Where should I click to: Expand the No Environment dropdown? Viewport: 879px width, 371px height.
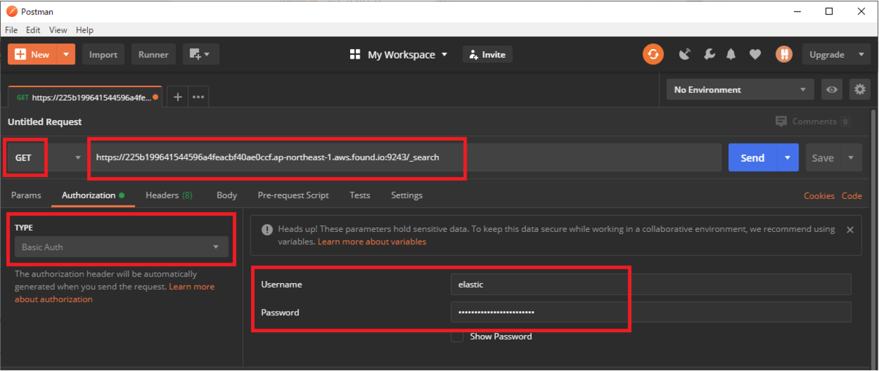pyautogui.click(x=740, y=89)
